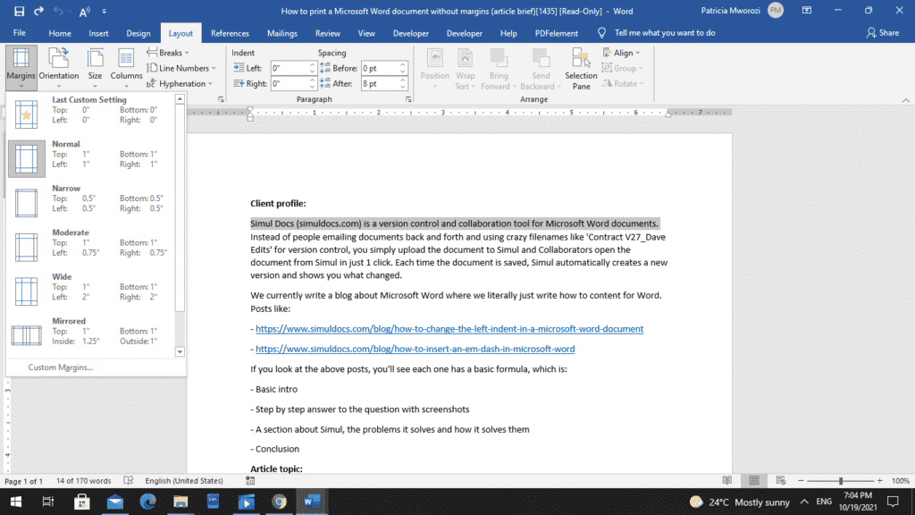Viewport: 915px width, 515px height.
Task: Click the Spacing After field
Action: coord(380,83)
